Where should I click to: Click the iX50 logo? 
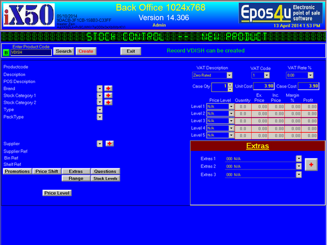point(29,15)
